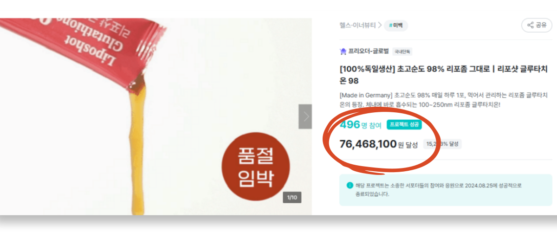
Task: Click the breadcrumb chevron after 헬스·이너뷰티
Action: coord(380,26)
